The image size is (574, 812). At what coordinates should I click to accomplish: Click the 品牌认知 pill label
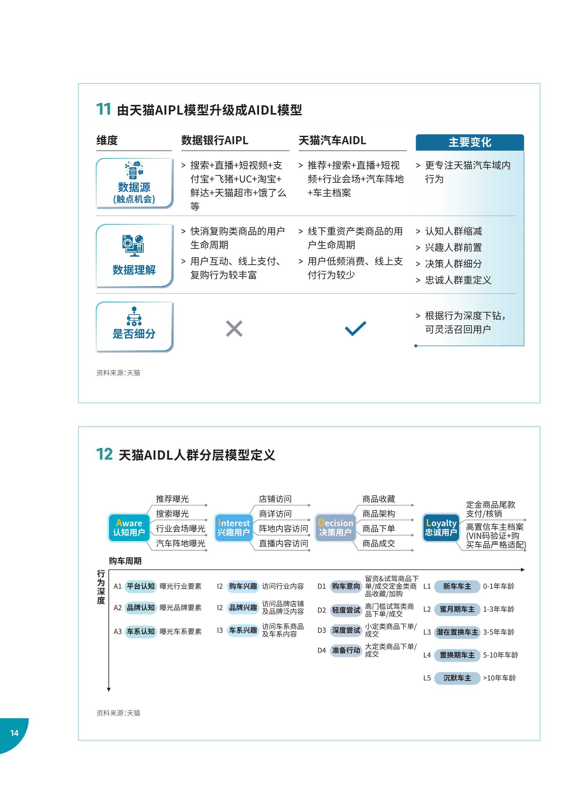coord(141,607)
